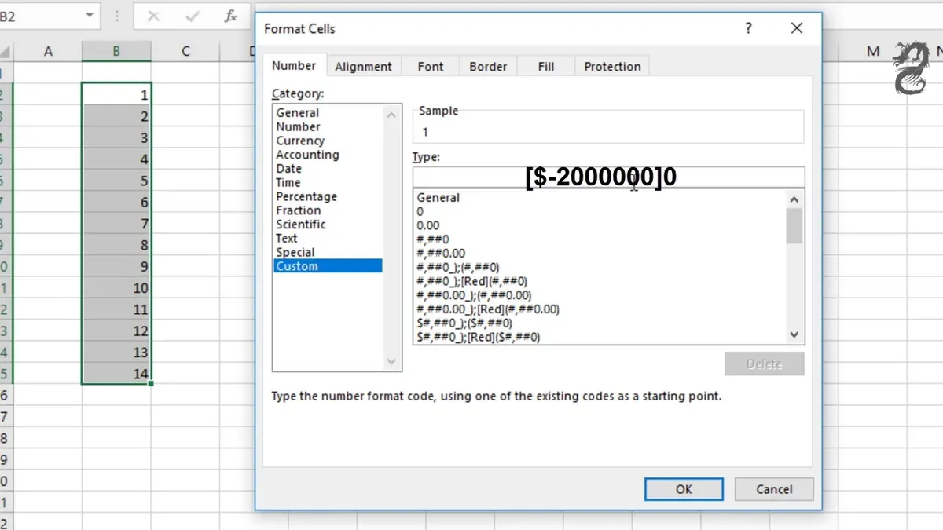943x530 pixels.
Task: Click the cell containing 14
Action: coord(116,374)
